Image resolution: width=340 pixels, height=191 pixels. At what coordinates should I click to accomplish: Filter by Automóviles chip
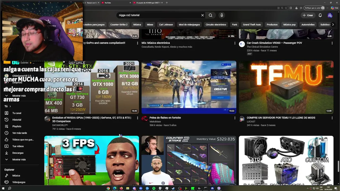(x=308, y=25)
